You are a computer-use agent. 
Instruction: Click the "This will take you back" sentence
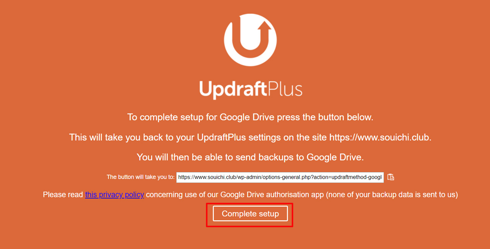click(250, 137)
